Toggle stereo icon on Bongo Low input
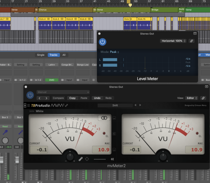Image resolution: width=210 pixels, height=183 pixels. [x=78, y=80]
